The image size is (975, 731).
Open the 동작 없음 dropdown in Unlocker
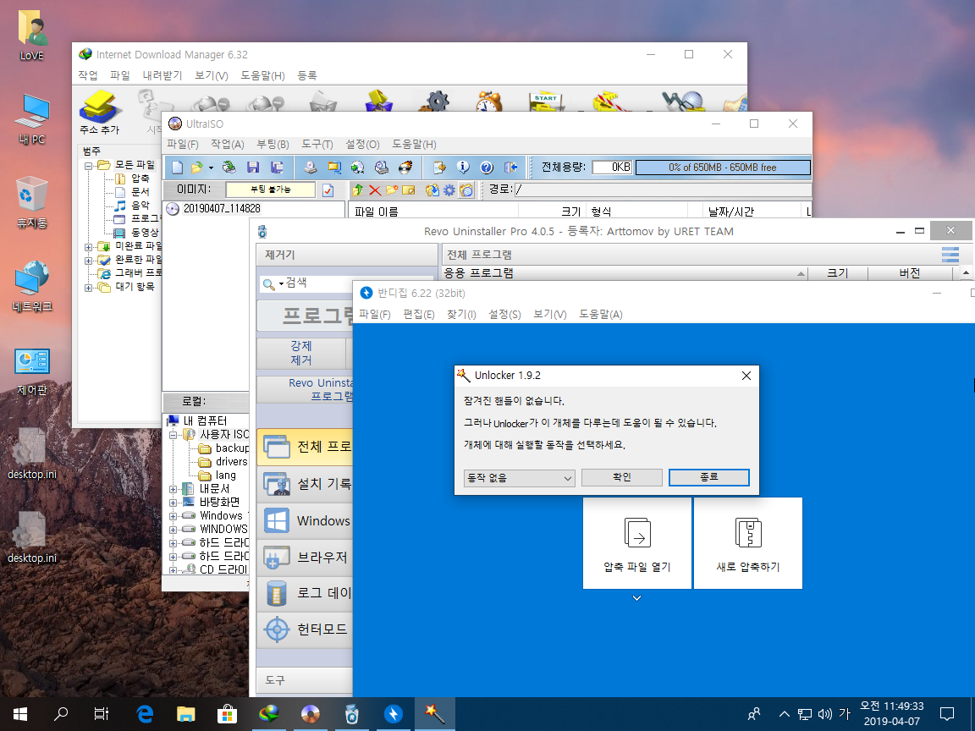[x=519, y=478]
